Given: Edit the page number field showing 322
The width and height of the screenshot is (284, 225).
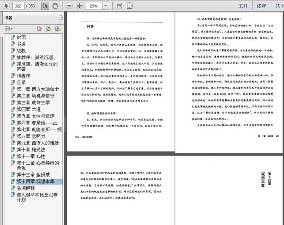Looking at the screenshot, I should pyautogui.click(x=18, y=6).
